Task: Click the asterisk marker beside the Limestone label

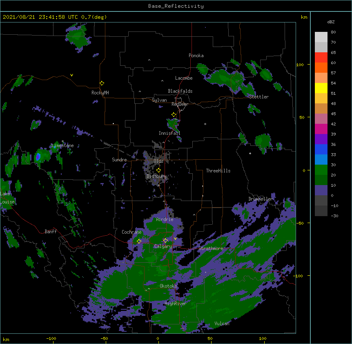Action: 63,141
